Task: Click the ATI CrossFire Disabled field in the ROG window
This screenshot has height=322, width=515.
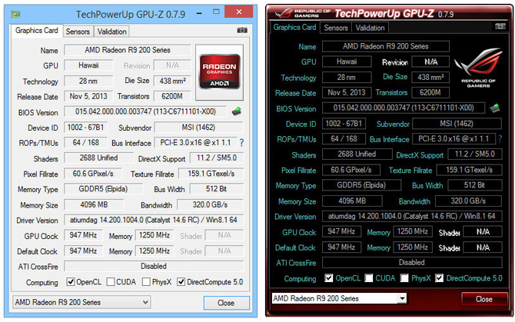Action: (x=412, y=262)
